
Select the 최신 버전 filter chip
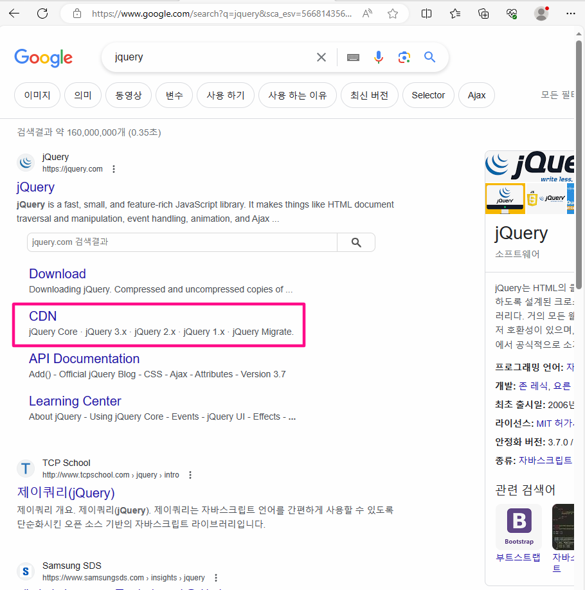tap(369, 95)
